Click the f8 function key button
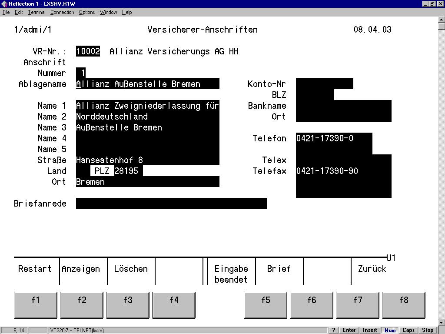Viewport: 445px width, 334px height. [x=404, y=305]
